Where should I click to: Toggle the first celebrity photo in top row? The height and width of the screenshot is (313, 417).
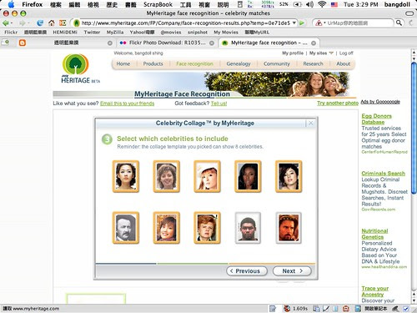pyautogui.click(x=126, y=176)
